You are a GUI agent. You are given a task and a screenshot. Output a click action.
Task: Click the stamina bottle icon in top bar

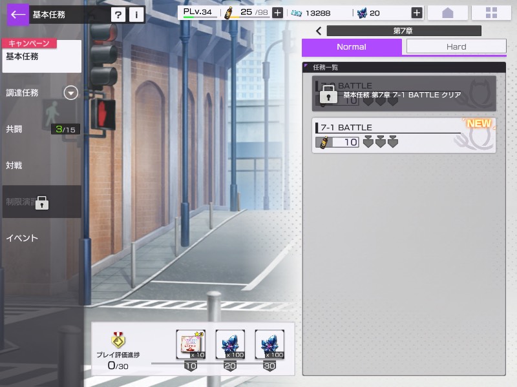pos(228,13)
